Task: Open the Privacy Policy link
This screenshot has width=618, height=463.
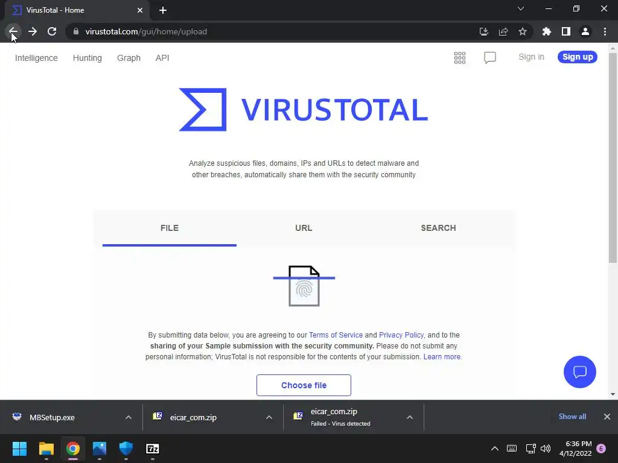Action: click(x=401, y=335)
